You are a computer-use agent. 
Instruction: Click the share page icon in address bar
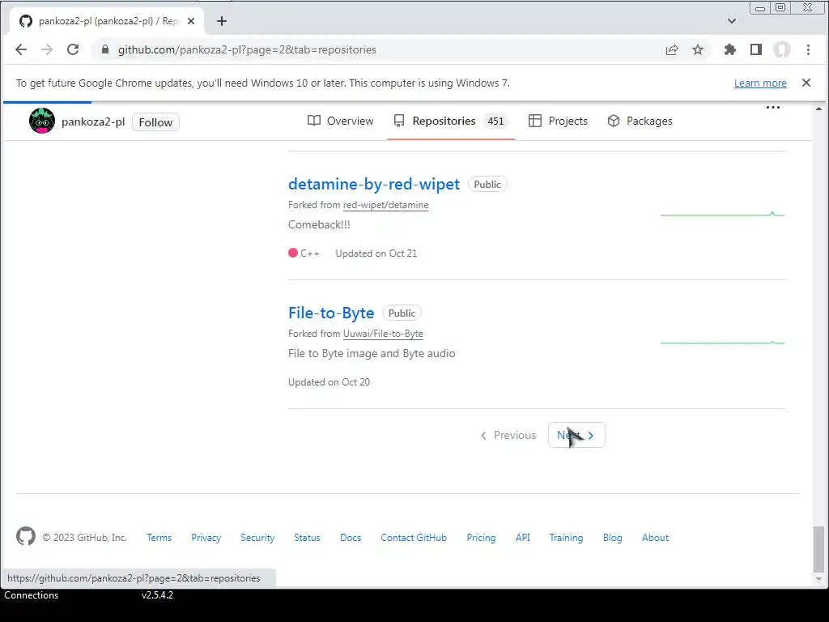tap(672, 49)
